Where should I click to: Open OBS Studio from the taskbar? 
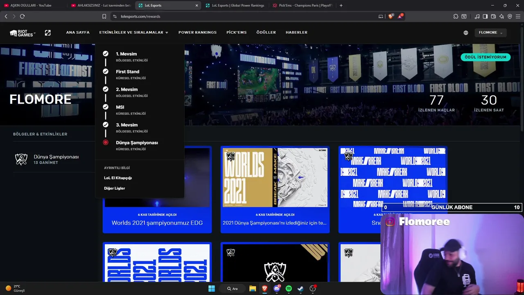pyautogui.click(x=313, y=288)
